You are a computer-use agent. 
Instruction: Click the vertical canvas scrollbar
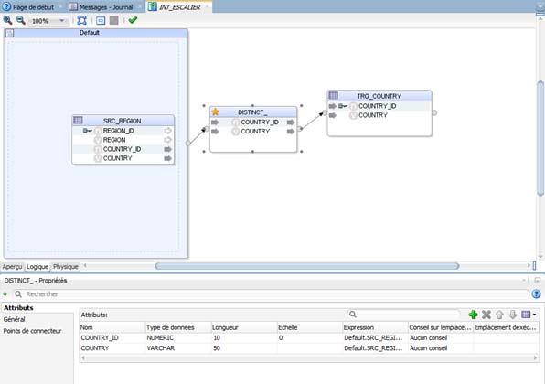[540, 138]
